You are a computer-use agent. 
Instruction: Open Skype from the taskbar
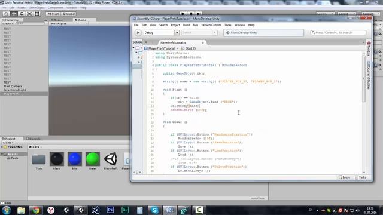(154, 210)
